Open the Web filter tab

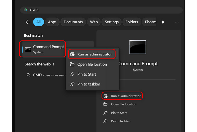[94, 22]
